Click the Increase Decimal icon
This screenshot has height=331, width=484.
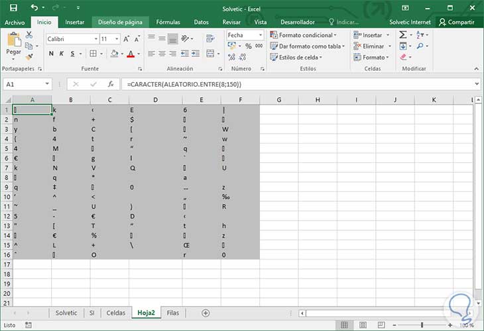coord(231,57)
